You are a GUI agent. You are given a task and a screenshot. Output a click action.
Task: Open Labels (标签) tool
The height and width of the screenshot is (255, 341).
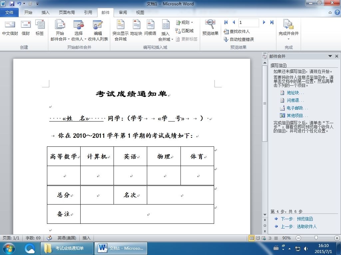coord(40,28)
